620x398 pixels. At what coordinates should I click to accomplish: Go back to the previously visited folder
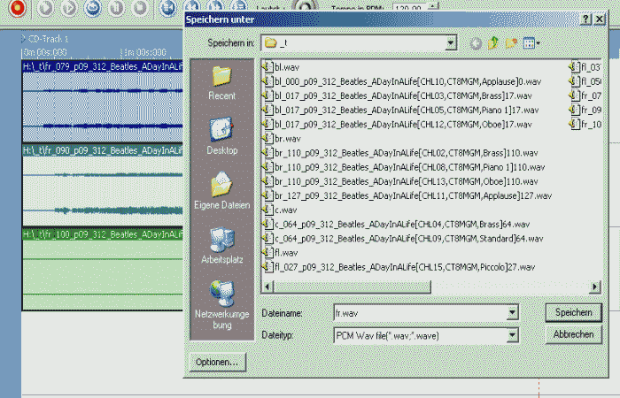coord(477,42)
